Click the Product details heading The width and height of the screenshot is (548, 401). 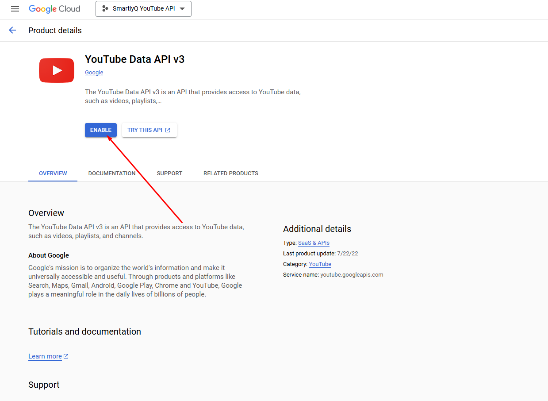55,31
